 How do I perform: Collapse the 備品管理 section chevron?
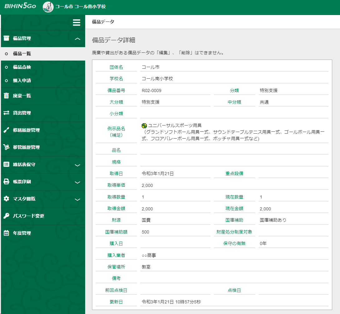[x=78, y=39]
